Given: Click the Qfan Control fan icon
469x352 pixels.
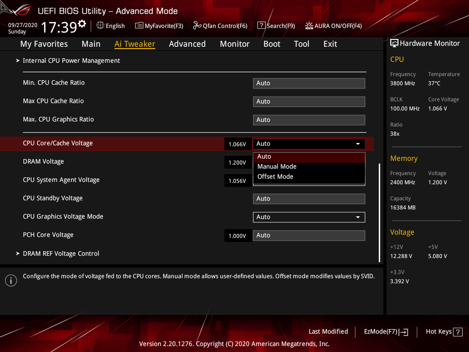Looking at the screenshot, I should (197, 26).
